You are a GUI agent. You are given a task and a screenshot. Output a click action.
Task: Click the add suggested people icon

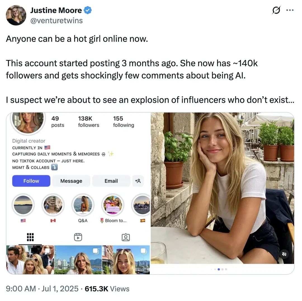click(x=138, y=181)
